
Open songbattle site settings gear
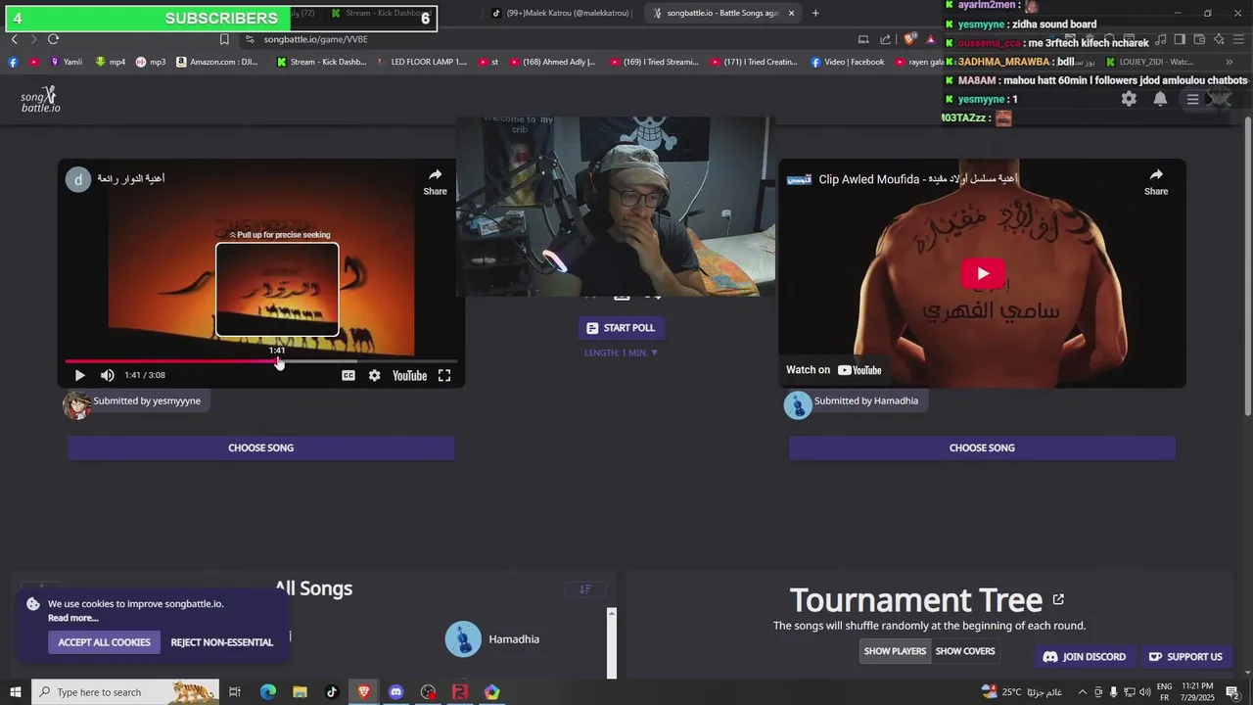[x=1129, y=99]
